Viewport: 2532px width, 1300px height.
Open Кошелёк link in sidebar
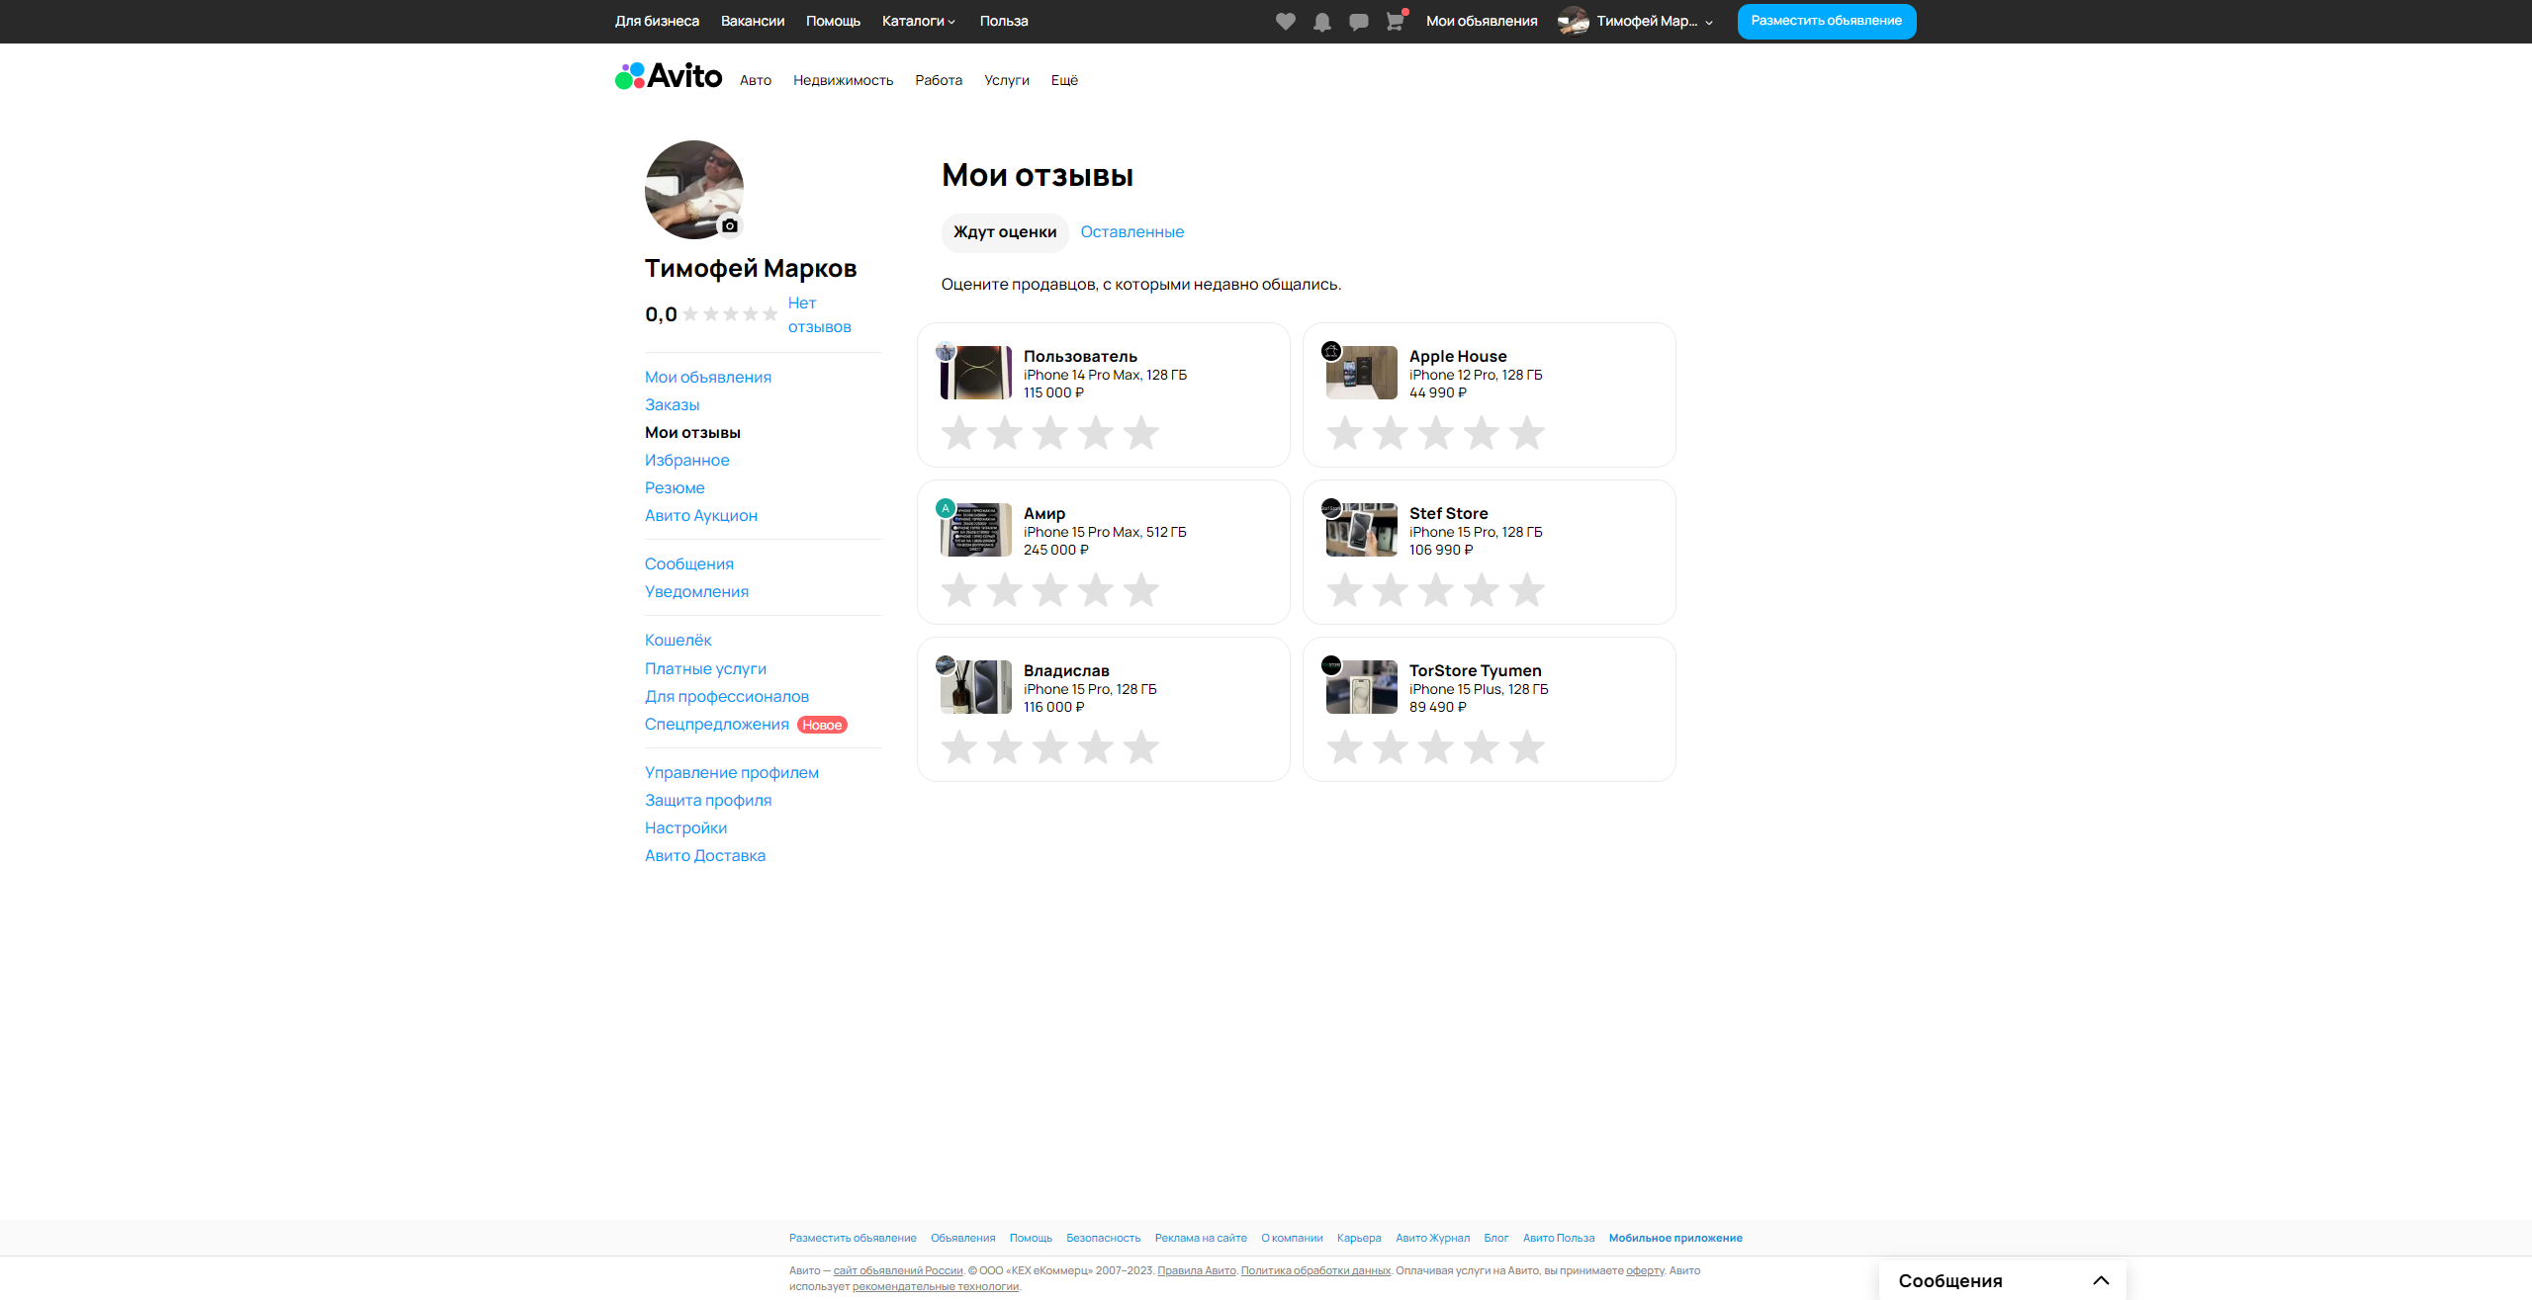678,640
